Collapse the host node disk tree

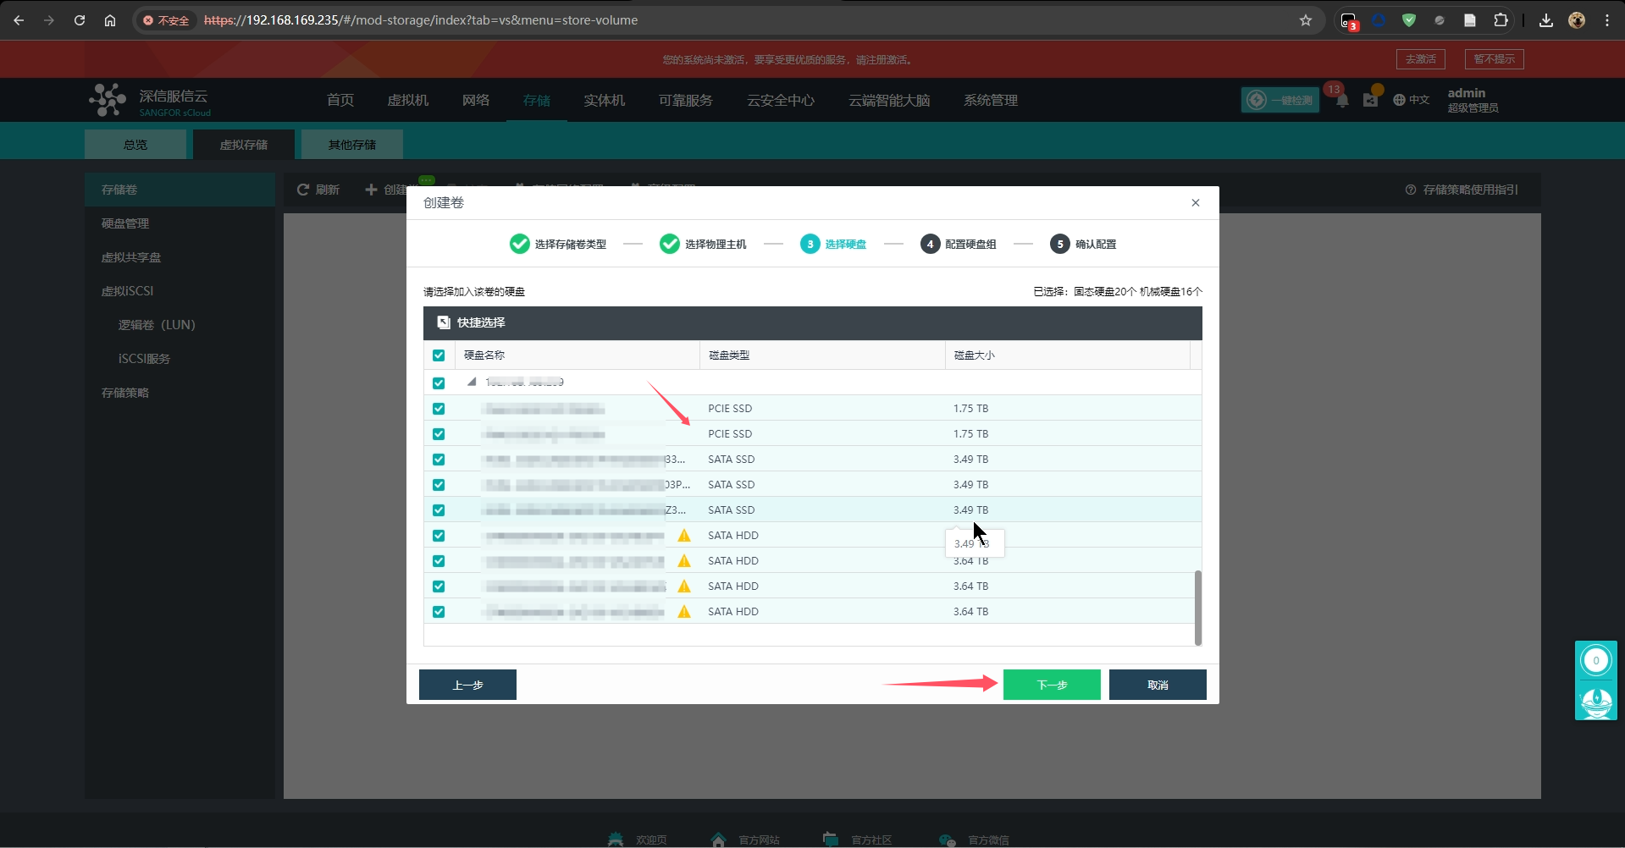point(472,383)
